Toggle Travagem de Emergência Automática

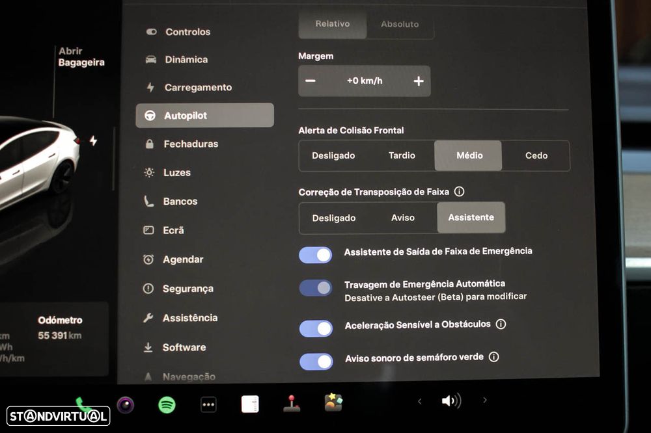click(x=316, y=288)
